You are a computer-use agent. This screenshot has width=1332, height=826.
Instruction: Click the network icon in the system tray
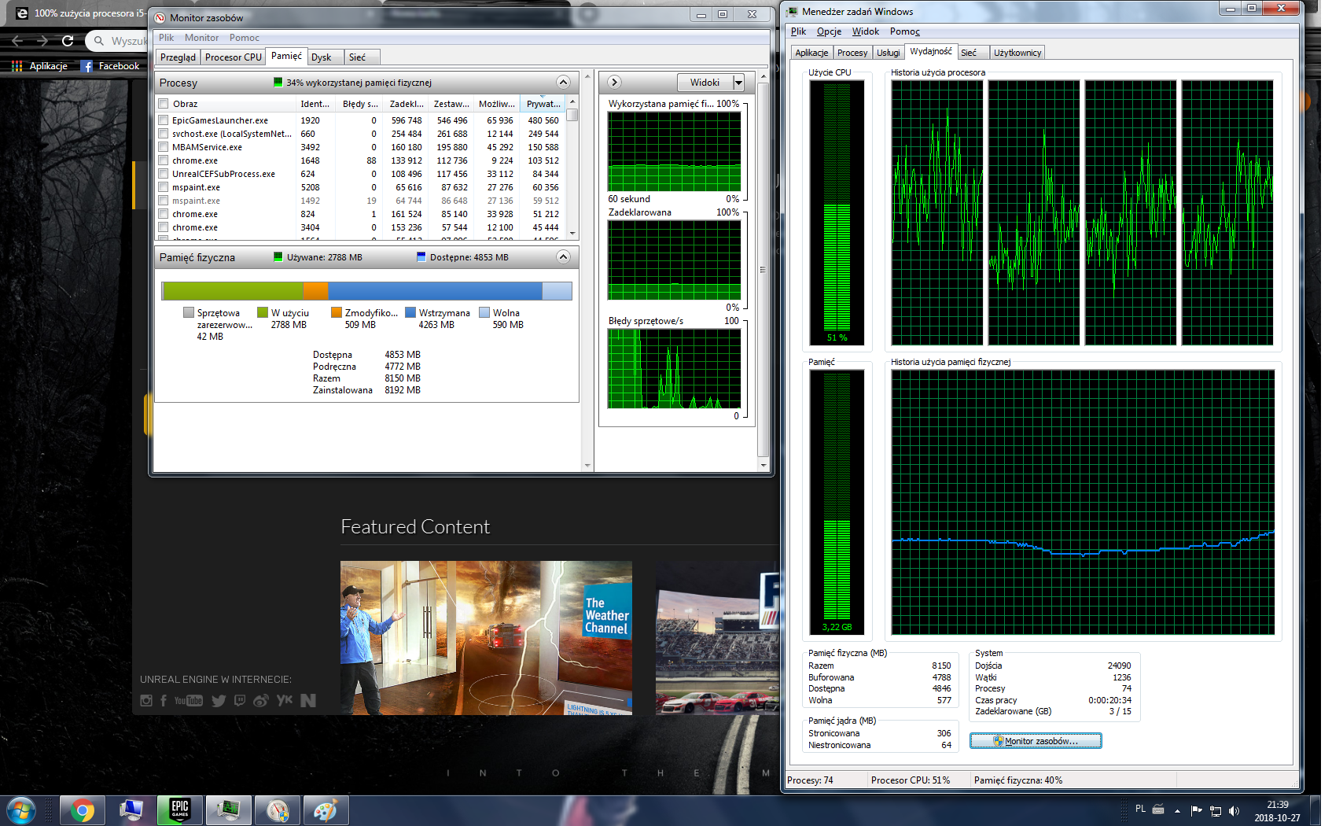point(1216,812)
